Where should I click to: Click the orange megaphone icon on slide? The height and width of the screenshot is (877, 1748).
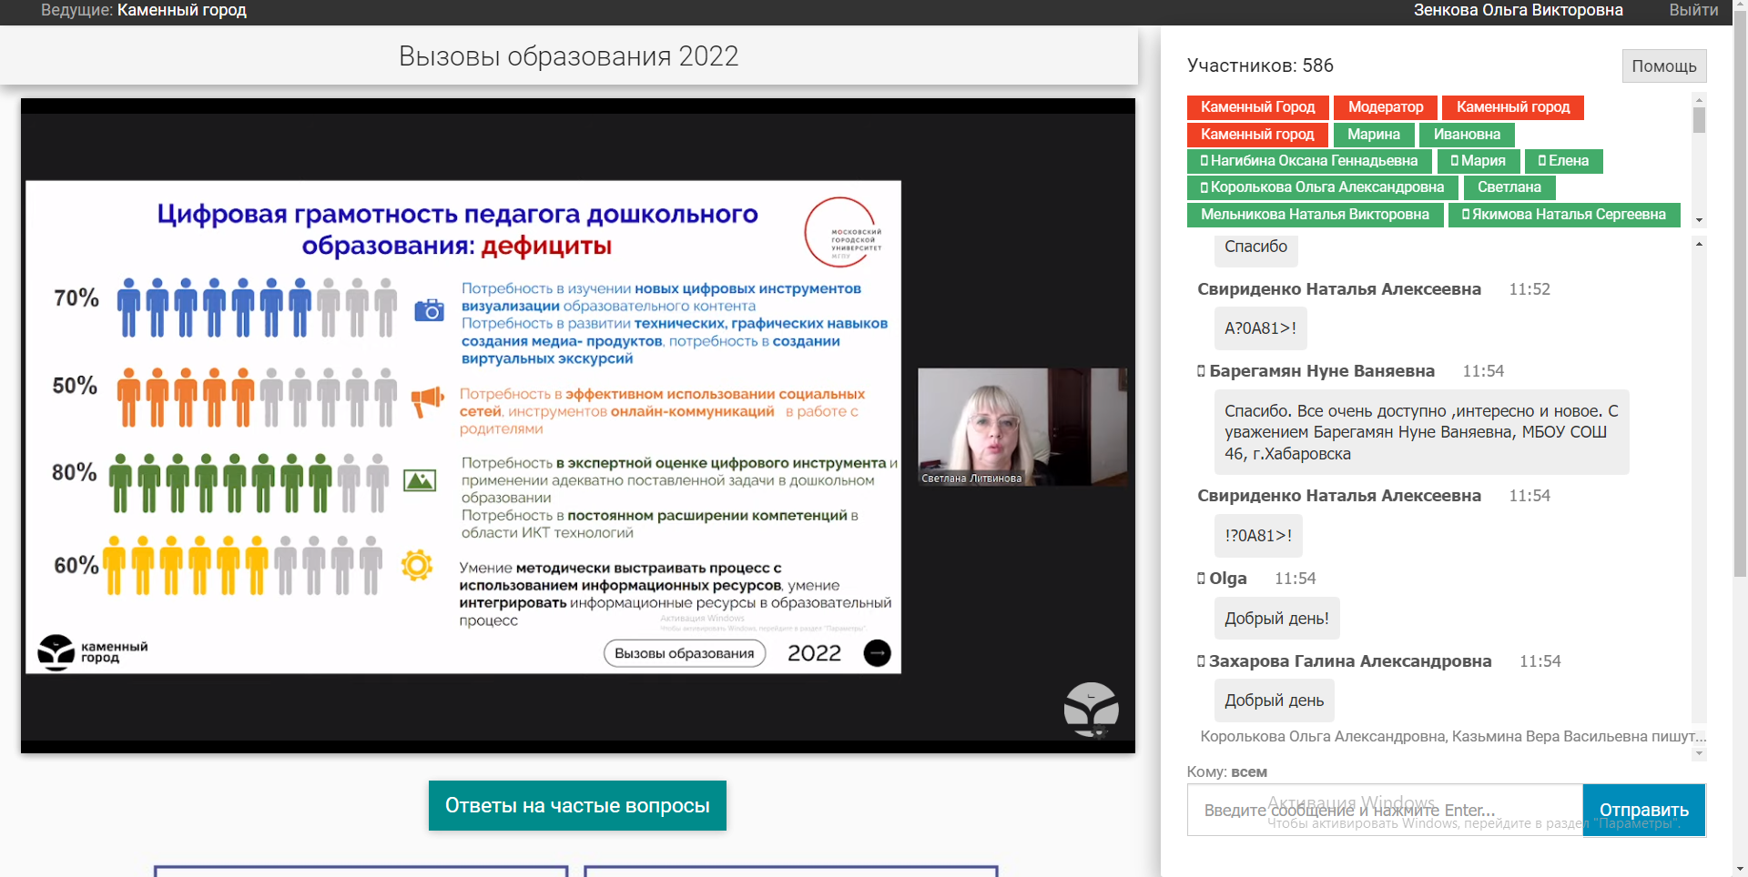(x=427, y=398)
